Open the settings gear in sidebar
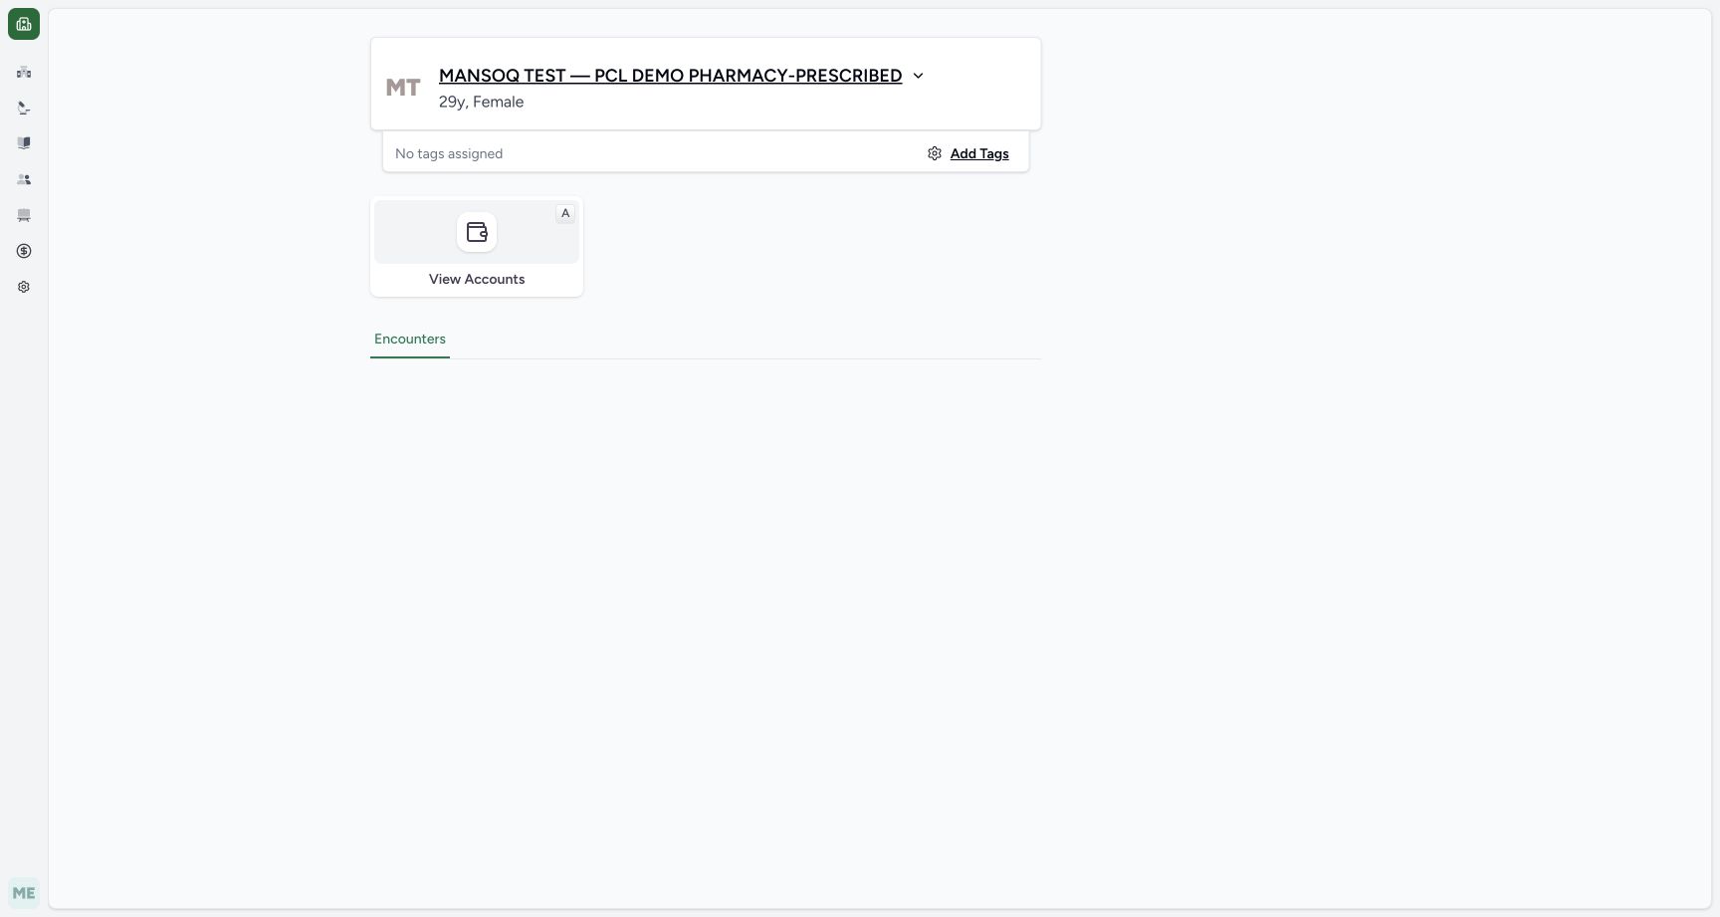Viewport: 1720px width, 917px height. pos(24,287)
